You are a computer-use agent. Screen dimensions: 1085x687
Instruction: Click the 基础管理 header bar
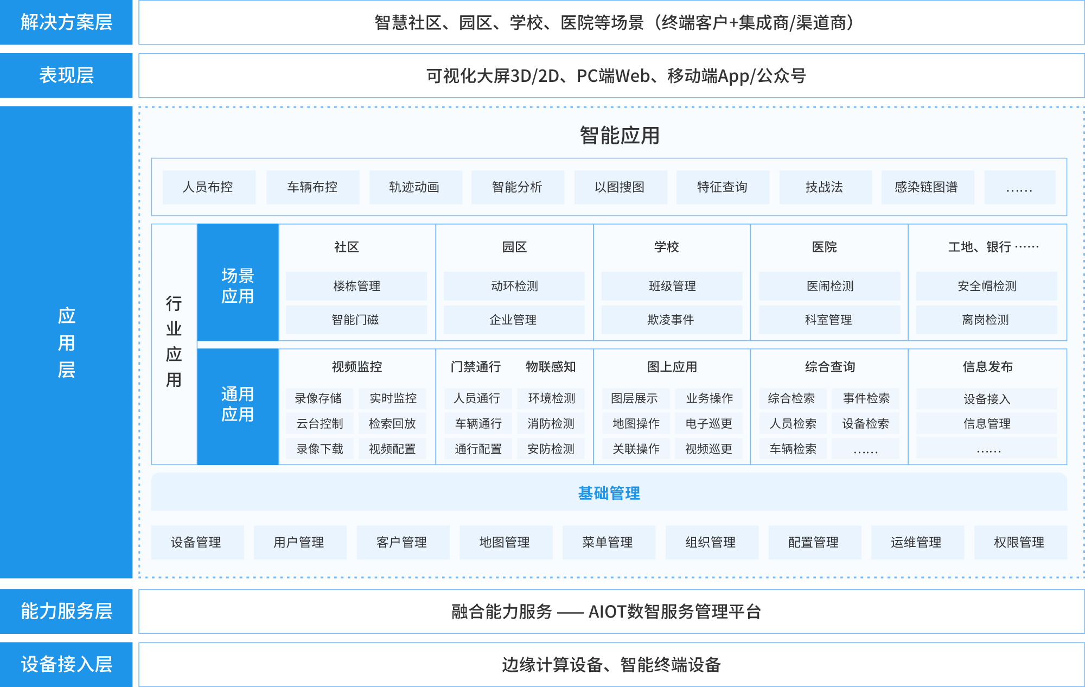(609, 493)
